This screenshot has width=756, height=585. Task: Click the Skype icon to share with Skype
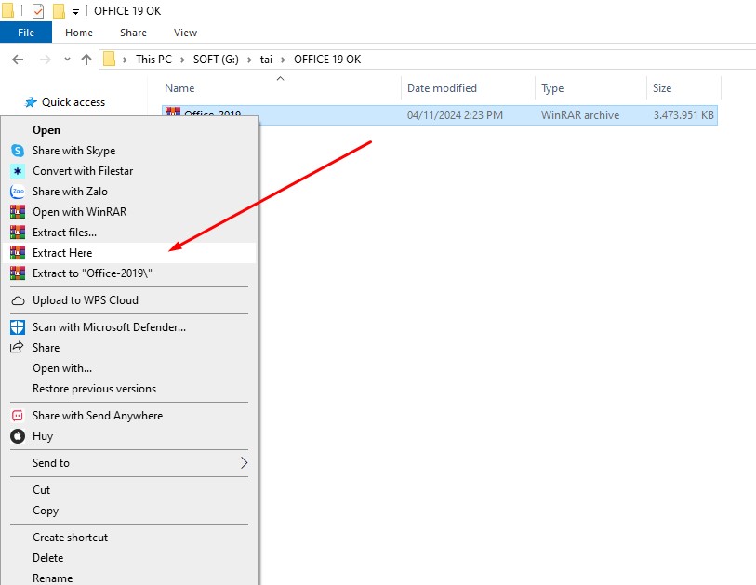click(x=20, y=151)
